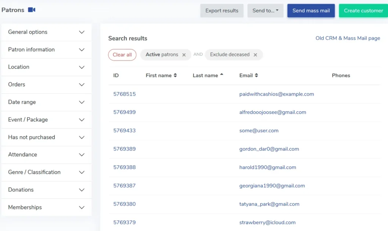Click email paidwithcashios@example.com
The width and height of the screenshot is (388, 231).
pos(277,94)
